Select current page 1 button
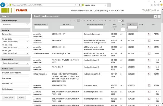This screenshot has height=106, width=163. (x=79, y=21)
